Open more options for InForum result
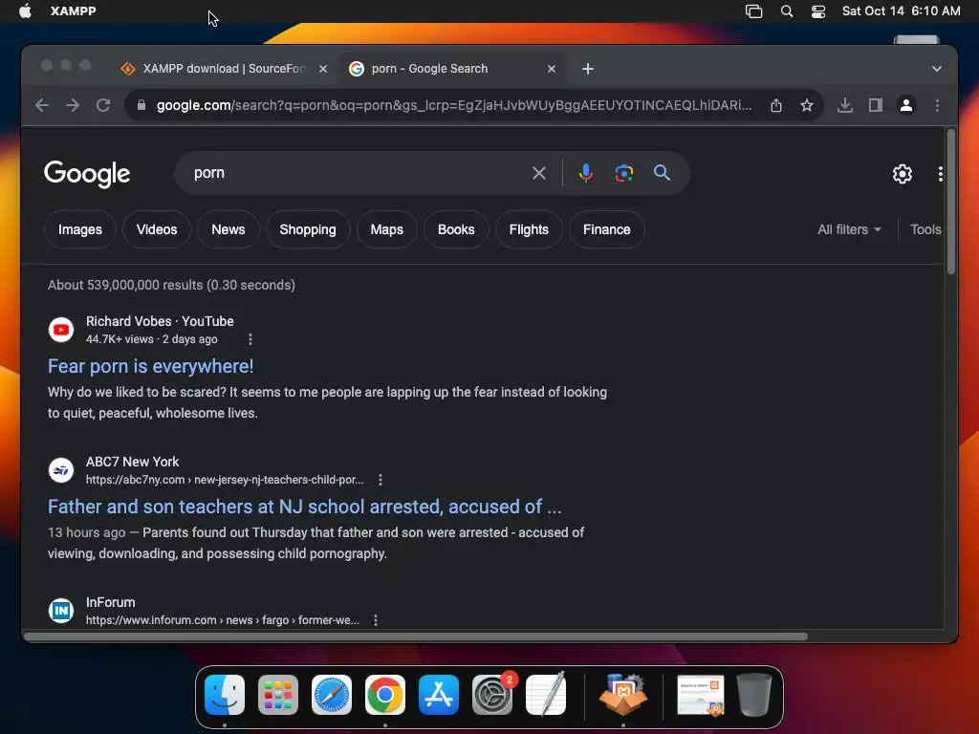This screenshot has height=734, width=979. [x=375, y=619]
